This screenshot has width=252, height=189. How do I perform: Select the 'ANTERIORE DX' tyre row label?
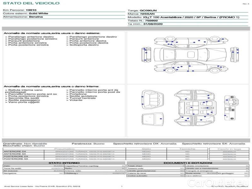click(15, 152)
